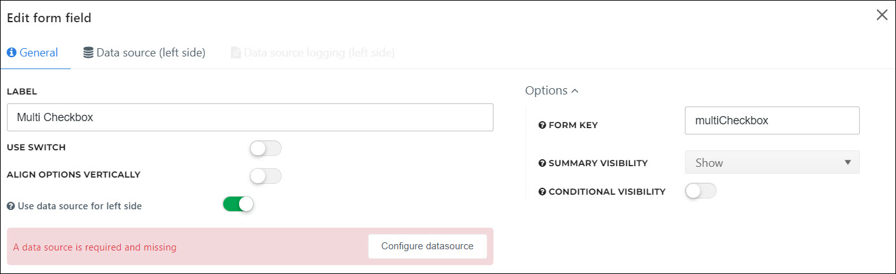Click the database icon on Data source tab

[x=88, y=53]
